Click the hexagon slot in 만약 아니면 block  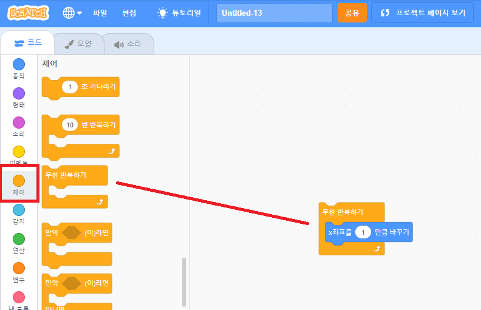point(72,284)
